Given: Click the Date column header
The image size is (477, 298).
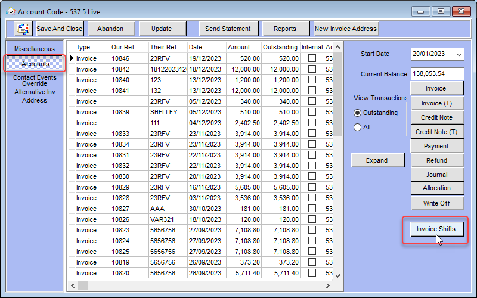Looking at the screenshot, I should pos(207,47).
